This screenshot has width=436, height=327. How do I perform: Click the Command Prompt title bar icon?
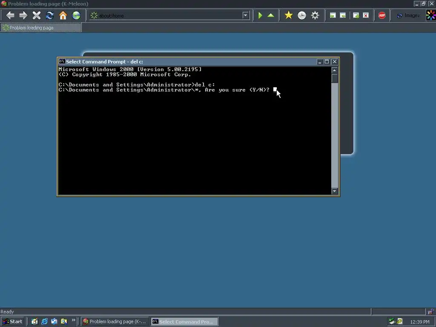(62, 61)
